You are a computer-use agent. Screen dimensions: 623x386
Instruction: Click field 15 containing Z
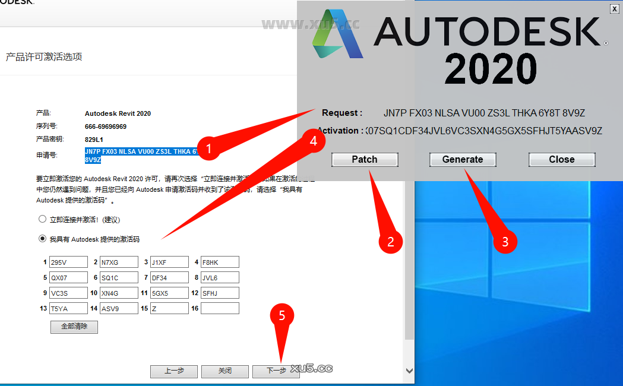(169, 308)
